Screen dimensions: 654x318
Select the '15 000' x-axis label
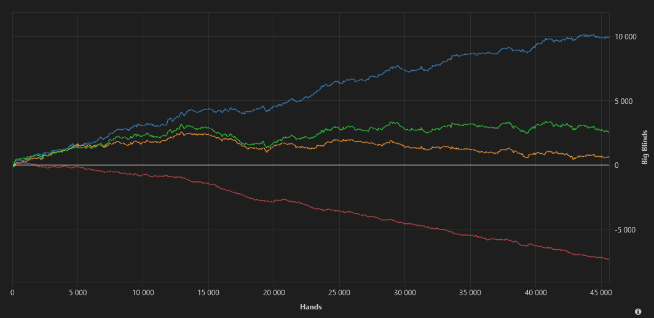(x=208, y=292)
